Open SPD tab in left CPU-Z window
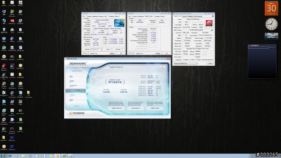This screenshot has width=281, height=158. click(106, 16)
